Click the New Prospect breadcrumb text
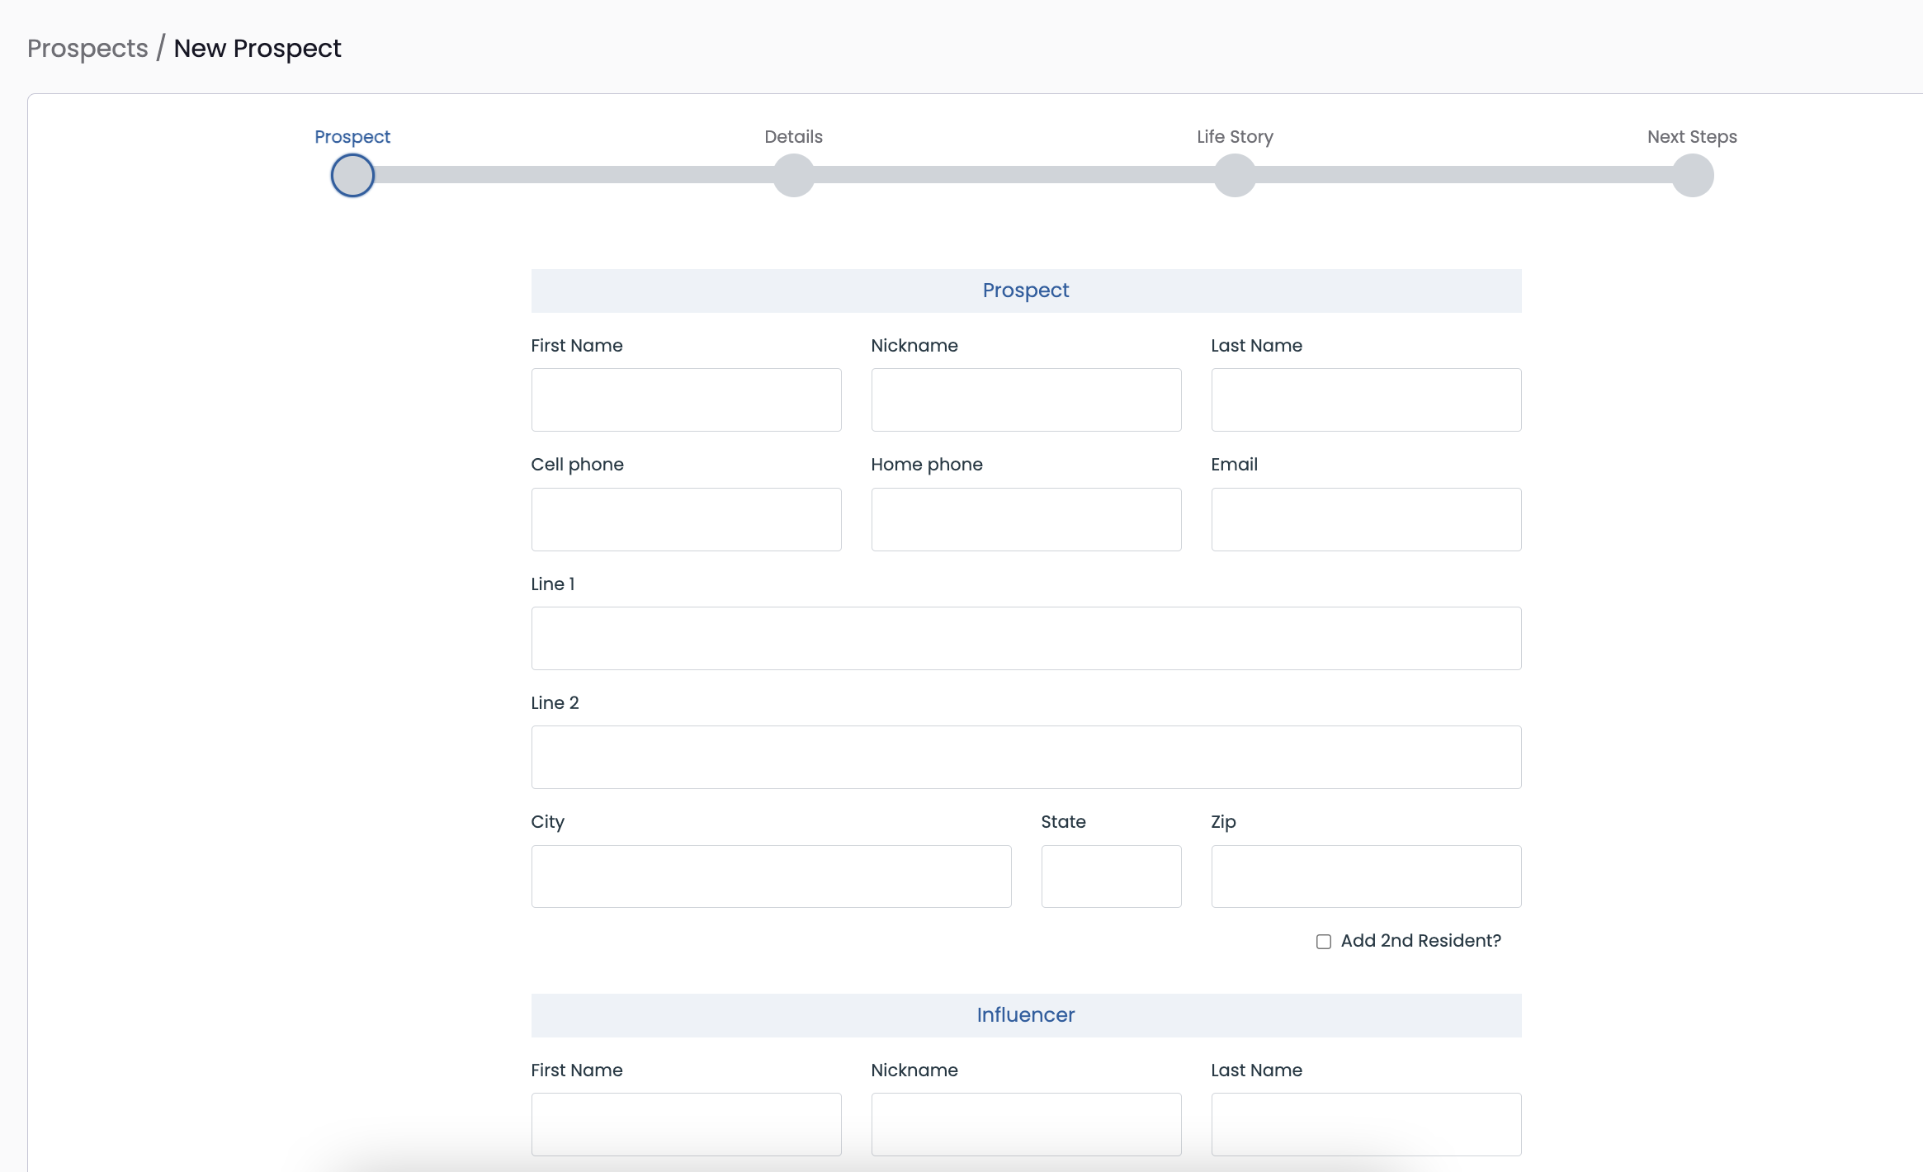 (258, 48)
